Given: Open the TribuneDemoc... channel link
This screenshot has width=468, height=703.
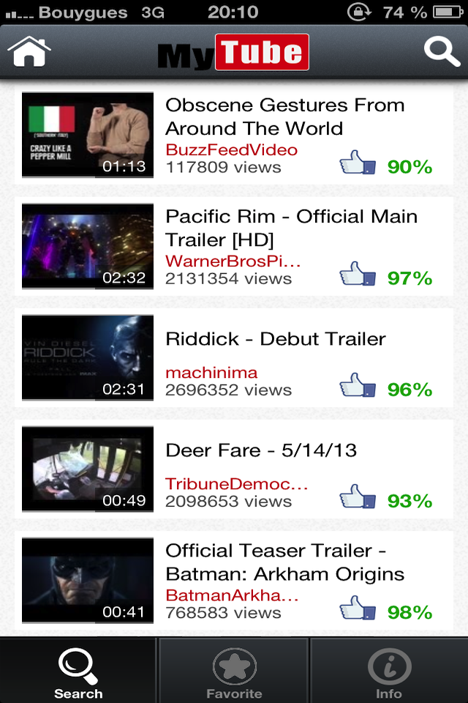Looking at the screenshot, I should pos(236,484).
